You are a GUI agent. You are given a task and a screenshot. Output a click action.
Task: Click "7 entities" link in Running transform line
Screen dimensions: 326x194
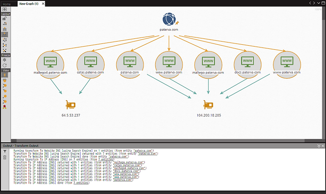pos(106,160)
